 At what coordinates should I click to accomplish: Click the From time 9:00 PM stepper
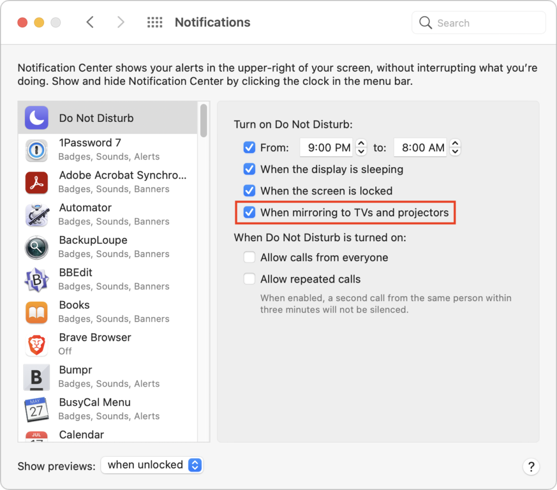tap(361, 148)
